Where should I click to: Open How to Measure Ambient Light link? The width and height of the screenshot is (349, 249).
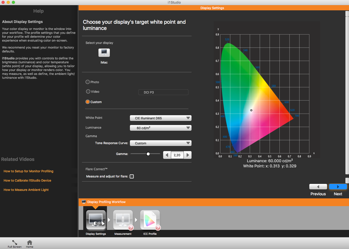point(26,190)
